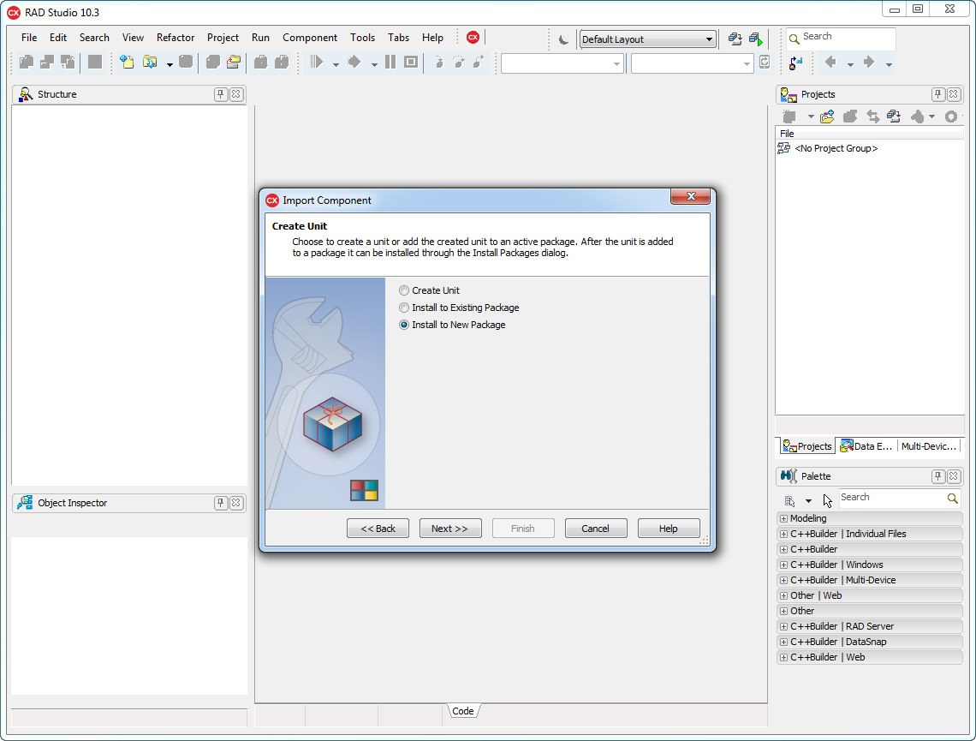Open the Tools menu
This screenshot has width=976, height=741.
coord(362,38)
